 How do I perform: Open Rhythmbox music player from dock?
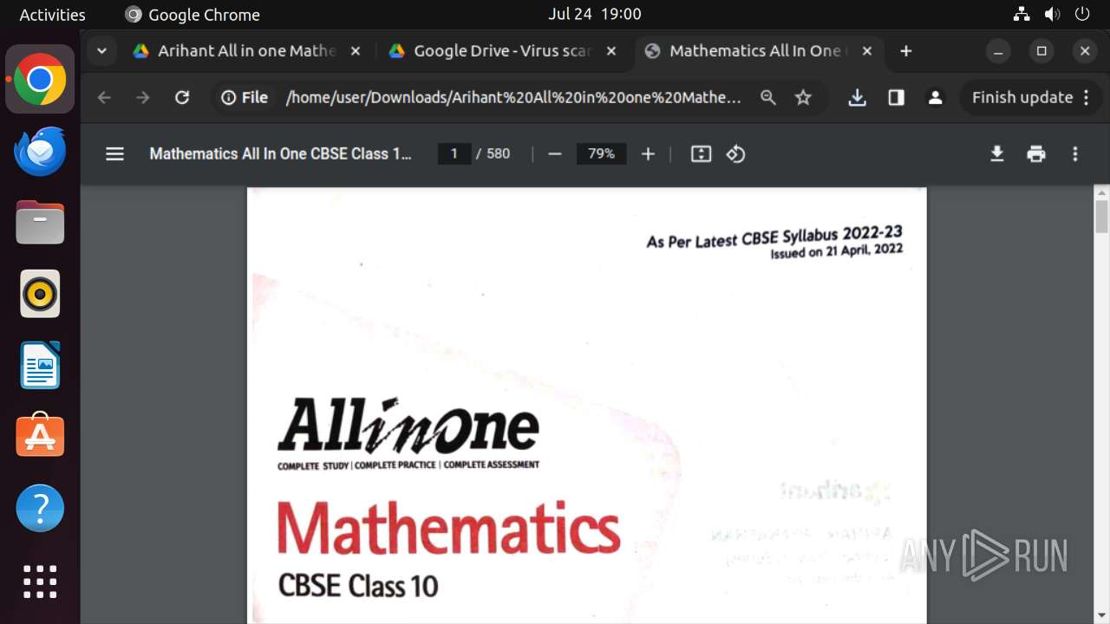coord(40,295)
